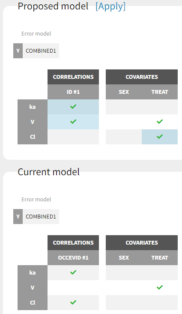This screenshot has height=314, width=182.
Task: Toggle ka OCCEVID correlation in current model
Action: click(x=73, y=272)
